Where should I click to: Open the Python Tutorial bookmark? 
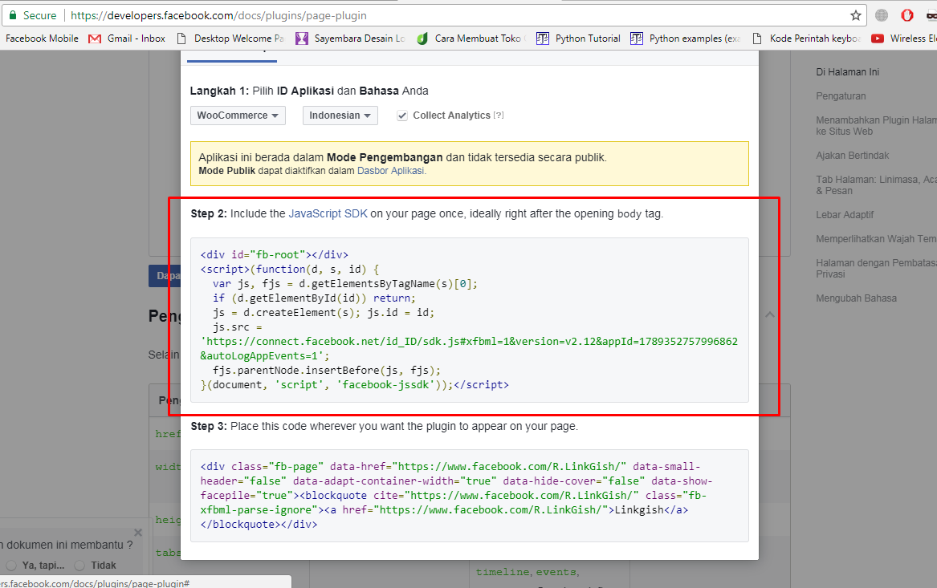(578, 39)
